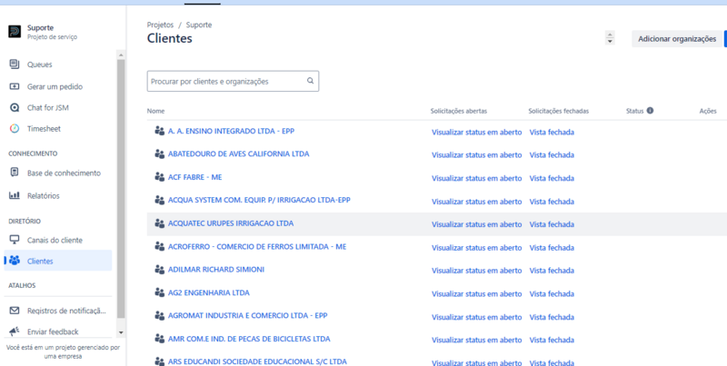Click organization icon beside AMR COM.E IND. DE PECAS
Image resolution: width=727 pixels, height=366 pixels.
click(x=160, y=339)
